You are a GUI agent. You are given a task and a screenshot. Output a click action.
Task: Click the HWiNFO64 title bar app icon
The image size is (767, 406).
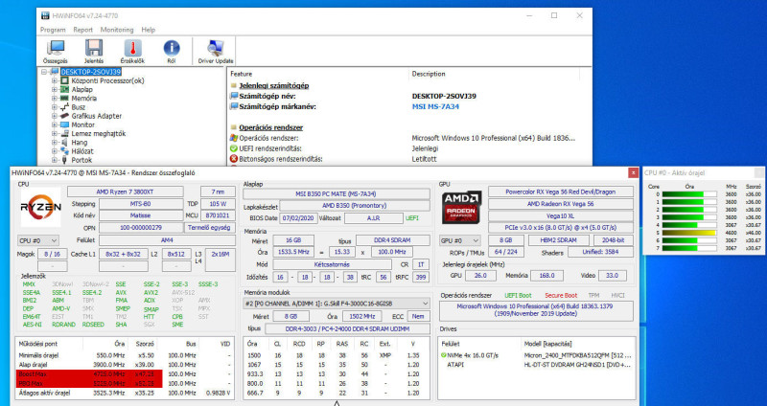[45, 15]
